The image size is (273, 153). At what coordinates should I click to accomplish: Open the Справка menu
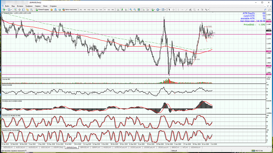53,6
